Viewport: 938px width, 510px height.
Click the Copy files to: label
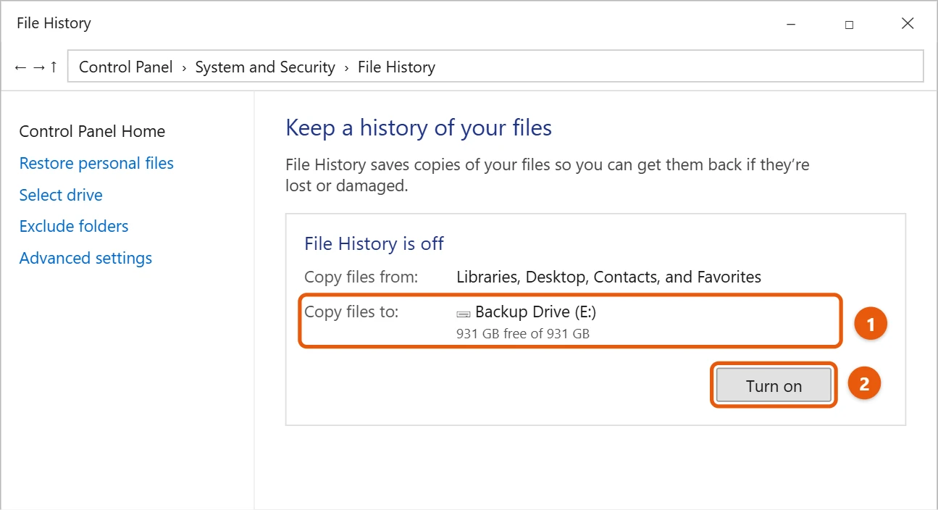coord(351,312)
